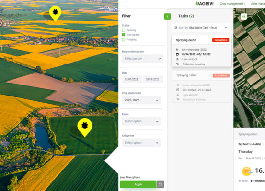Collapse the filter panel with the green arrow button
Screen dimensions: 265x191
(167, 16)
